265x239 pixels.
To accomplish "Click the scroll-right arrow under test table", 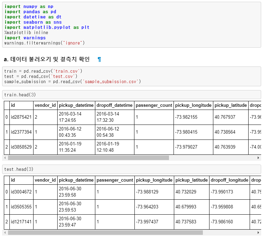I will point(258,233).
